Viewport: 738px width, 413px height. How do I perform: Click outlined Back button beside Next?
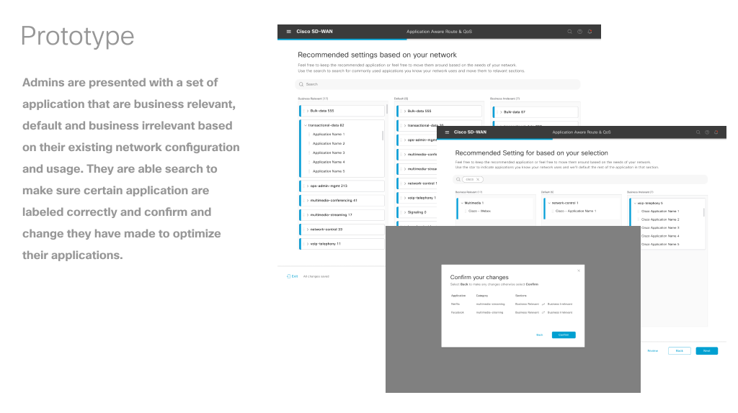click(679, 351)
